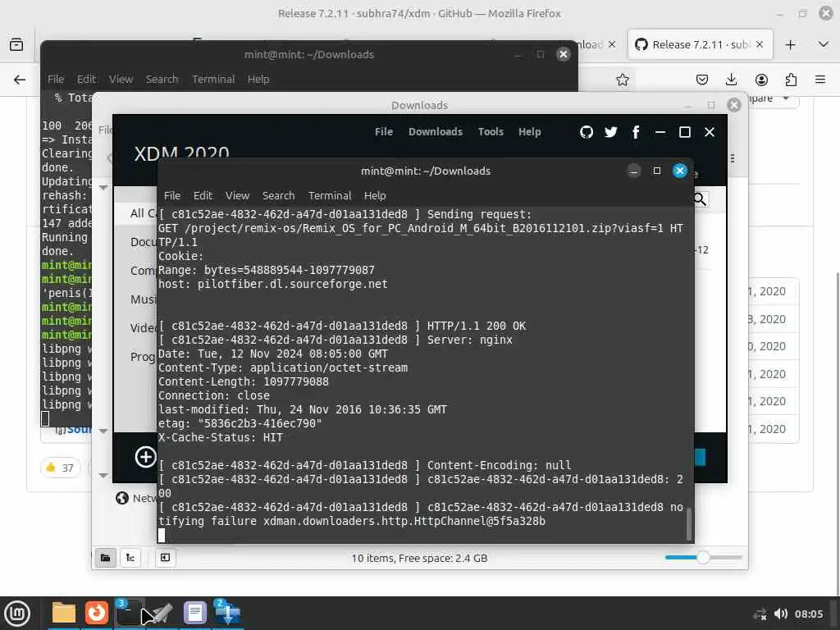Click the XDM downloader icon in taskbar
Image resolution: width=840 pixels, height=630 pixels.
pyautogui.click(x=228, y=613)
